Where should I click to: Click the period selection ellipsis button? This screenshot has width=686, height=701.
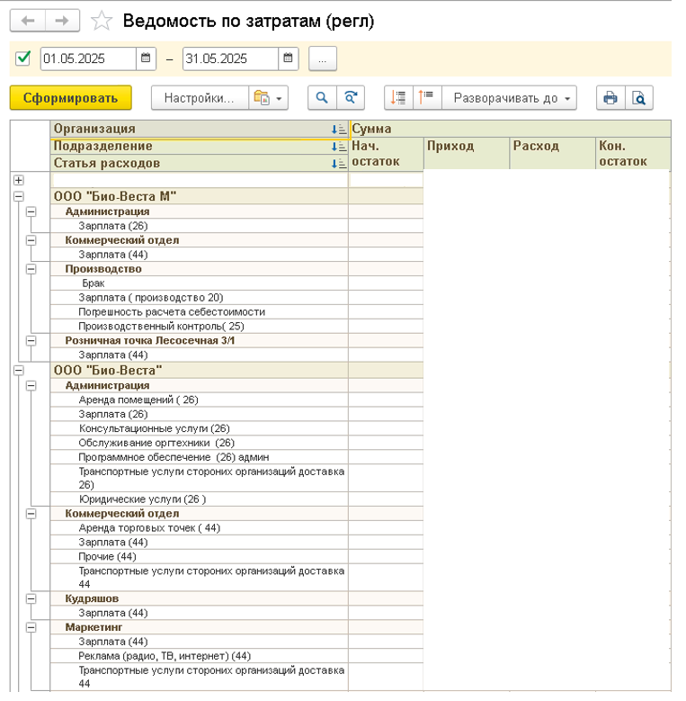click(x=323, y=59)
